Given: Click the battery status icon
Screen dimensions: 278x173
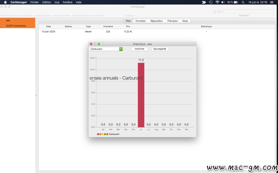Looking at the screenshot, I should (x=236, y=2).
